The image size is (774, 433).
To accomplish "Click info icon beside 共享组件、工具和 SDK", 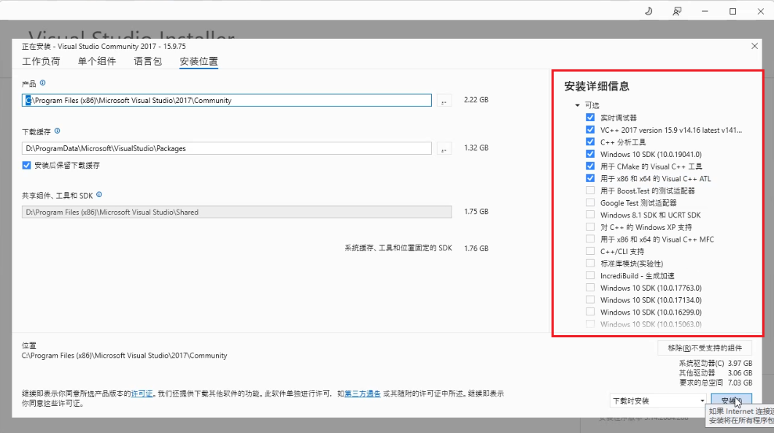I will (99, 195).
